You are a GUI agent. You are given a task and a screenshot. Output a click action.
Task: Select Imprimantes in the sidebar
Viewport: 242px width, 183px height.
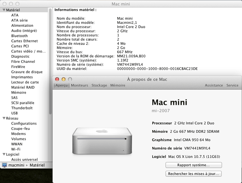point(22,77)
